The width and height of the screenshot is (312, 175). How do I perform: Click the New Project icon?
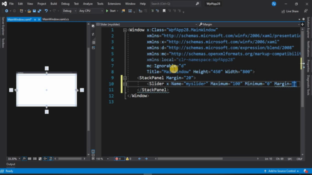point(21,11)
